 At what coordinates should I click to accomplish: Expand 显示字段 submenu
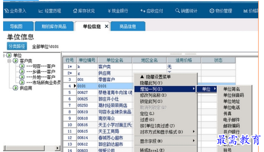[x=166, y=141]
